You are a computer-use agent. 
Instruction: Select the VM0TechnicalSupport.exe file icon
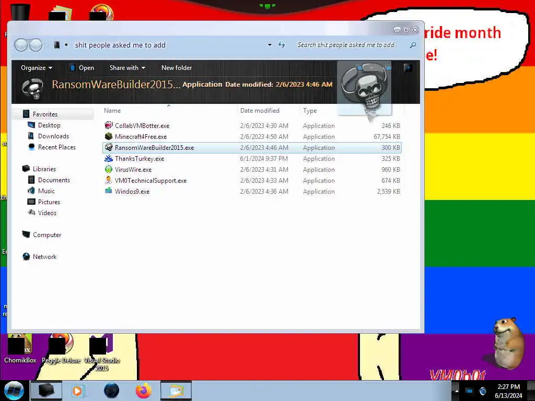pyautogui.click(x=109, y=180)
